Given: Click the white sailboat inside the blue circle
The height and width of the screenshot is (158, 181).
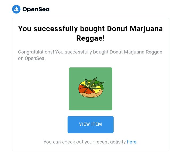Looking at the screenshot, I should [x=16, y=9].
